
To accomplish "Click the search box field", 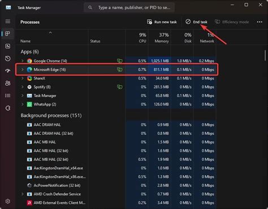I will pyautogui.click(x=129, y=7).
